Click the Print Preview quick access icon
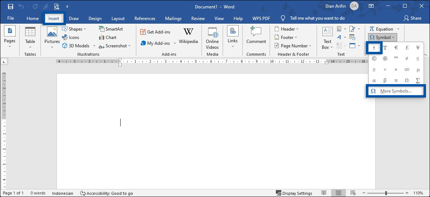430x197 pixels. tap(56, 7)
